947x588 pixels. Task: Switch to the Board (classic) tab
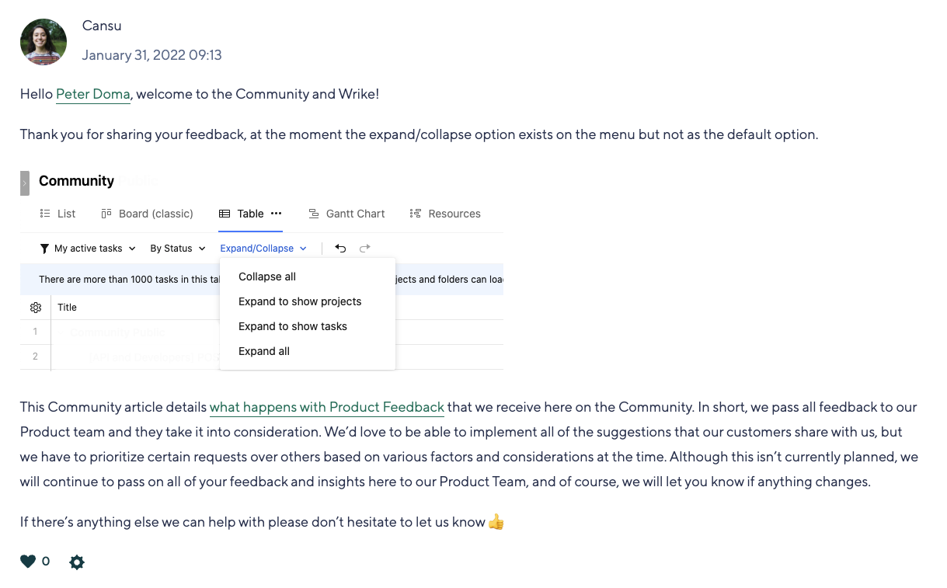coord(148,214)
